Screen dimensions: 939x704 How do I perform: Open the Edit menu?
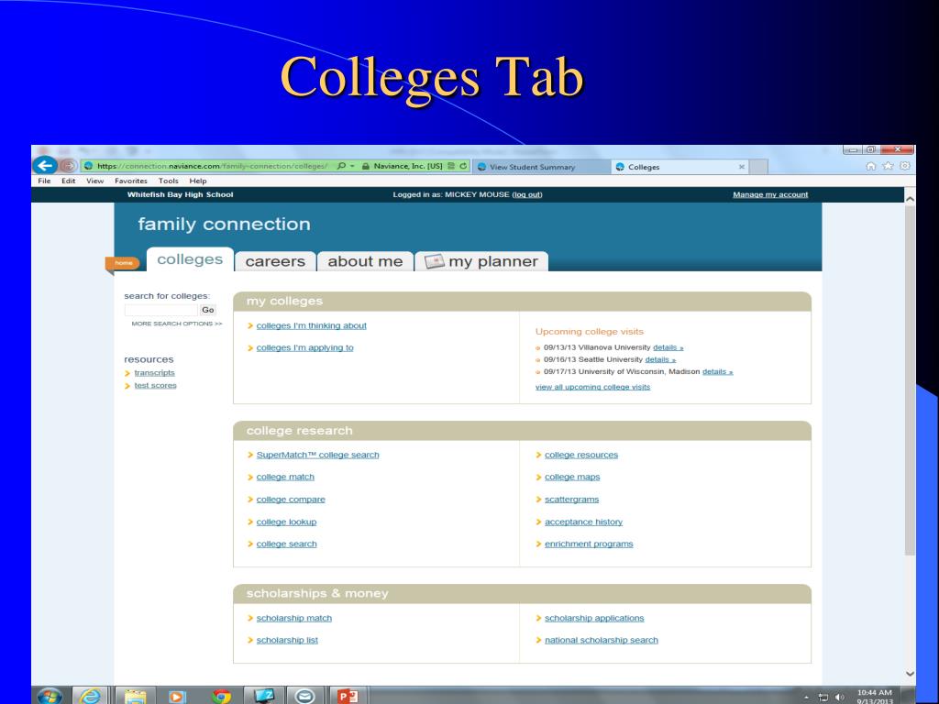pos(68,181)
